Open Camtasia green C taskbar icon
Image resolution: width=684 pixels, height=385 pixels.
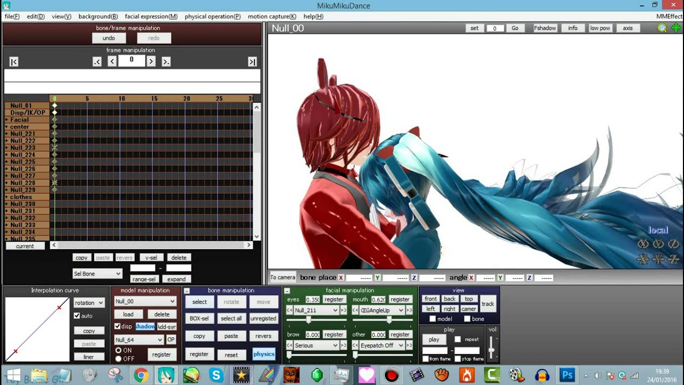[492, 375]
